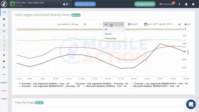Click the dashboard home sidebar icon

pos(4,19)
